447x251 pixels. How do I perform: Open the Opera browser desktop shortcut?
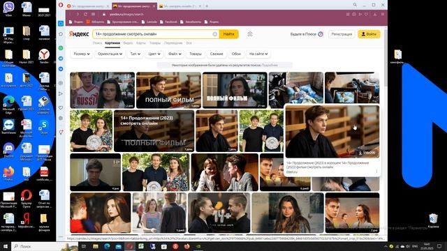pos(27,198)
